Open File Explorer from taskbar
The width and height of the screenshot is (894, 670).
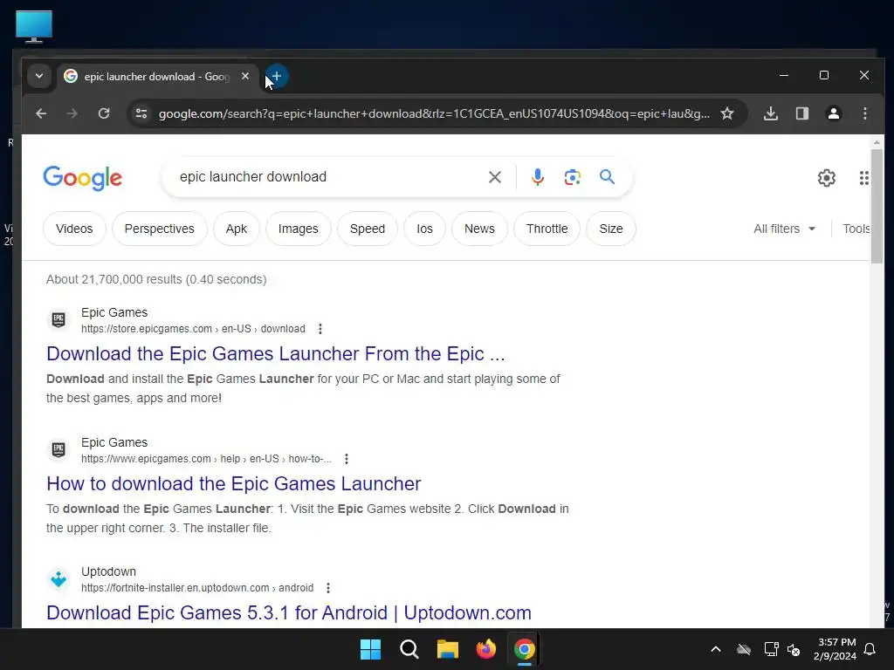(448, 649)
